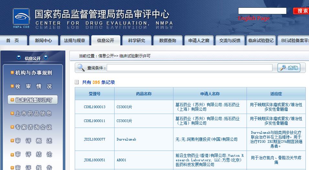This screenshot has width=309, height=170.
Task: Open the English Page link
Action: coord(254,18)
